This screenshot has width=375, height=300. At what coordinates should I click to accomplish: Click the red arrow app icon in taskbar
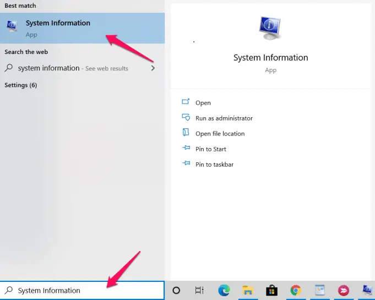point(343,291)
